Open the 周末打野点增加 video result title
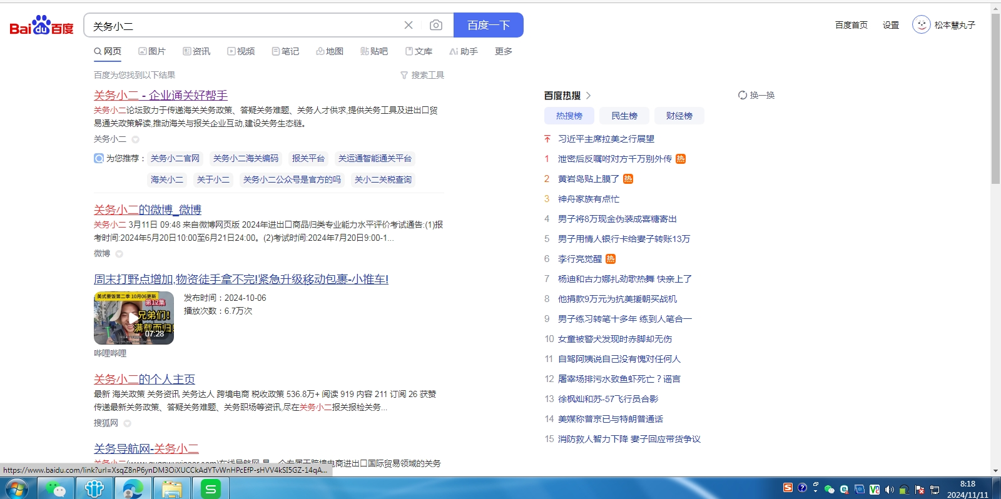Image resolution: width=1001 pixels, height=499 pixels. (241, 279)
